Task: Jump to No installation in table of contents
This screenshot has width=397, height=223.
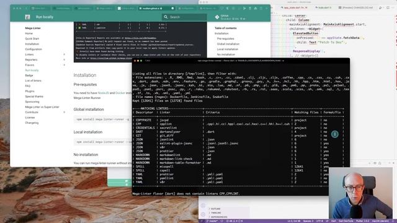Action: click(x=226, y=55)
